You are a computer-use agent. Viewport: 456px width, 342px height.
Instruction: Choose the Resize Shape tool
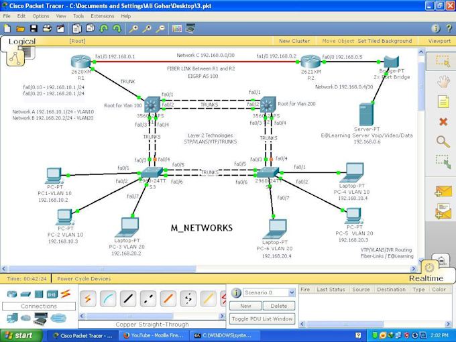(443, 162)
